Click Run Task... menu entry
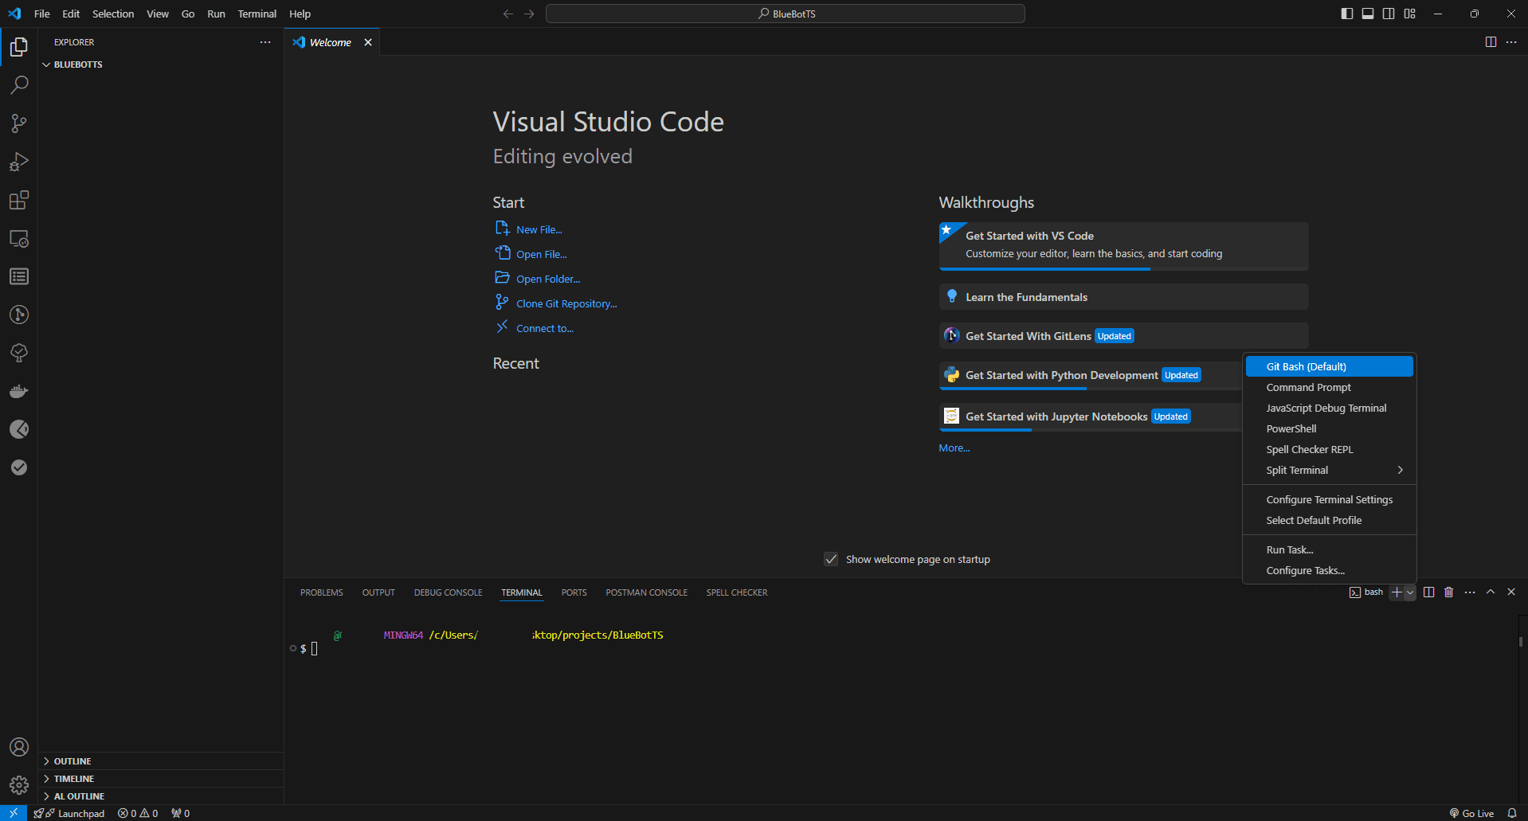This screenshot has height=821, width=1528. [1330, 549]
